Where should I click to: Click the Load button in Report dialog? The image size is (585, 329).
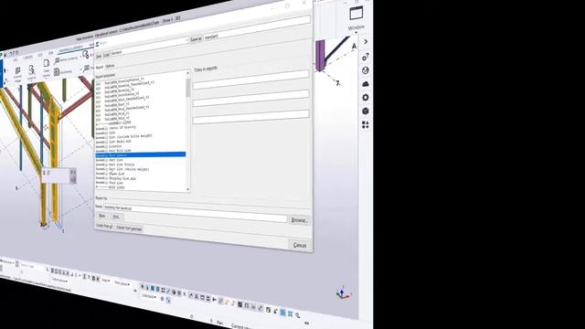click(106, 55)
